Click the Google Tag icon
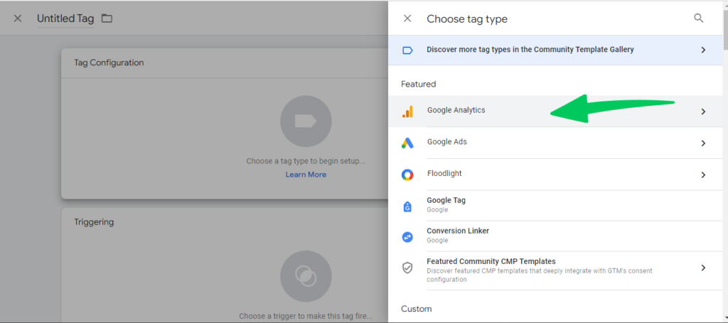 click(407, 206)
